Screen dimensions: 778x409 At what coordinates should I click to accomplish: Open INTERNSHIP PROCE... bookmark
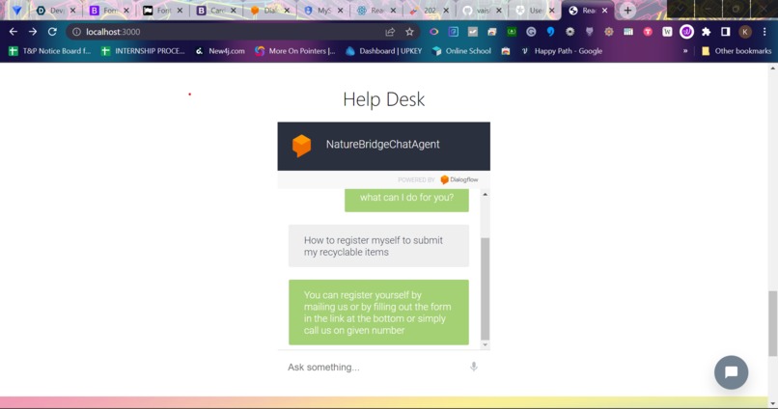pos(143,51)
